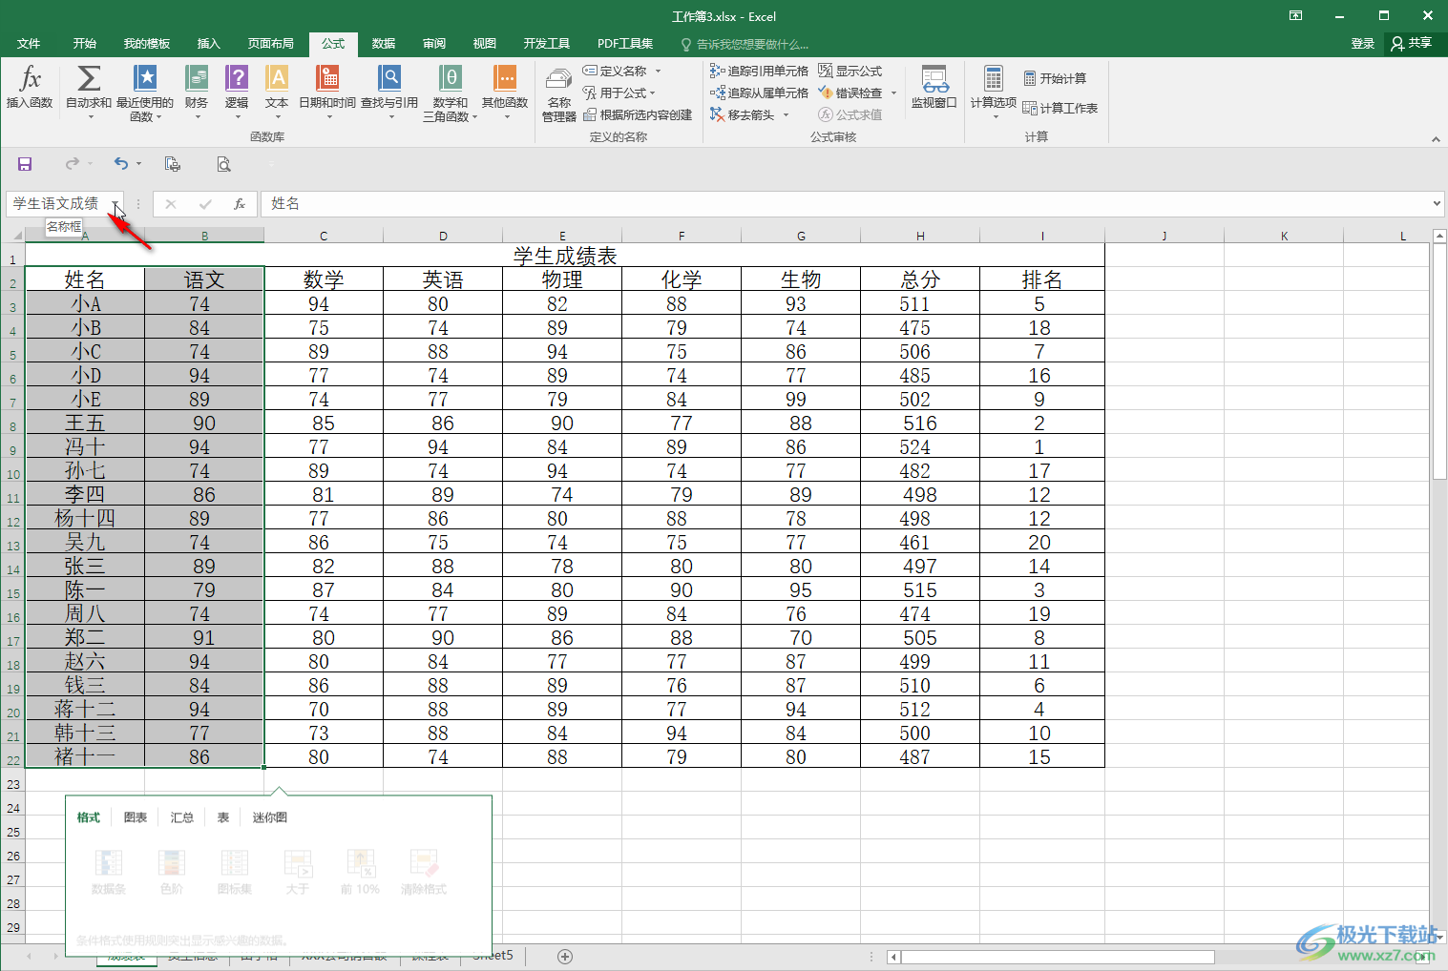Switch to Totals (汇总) tab in quick analysis
This screenshot has width=1448, height=971.
[182, 817]
